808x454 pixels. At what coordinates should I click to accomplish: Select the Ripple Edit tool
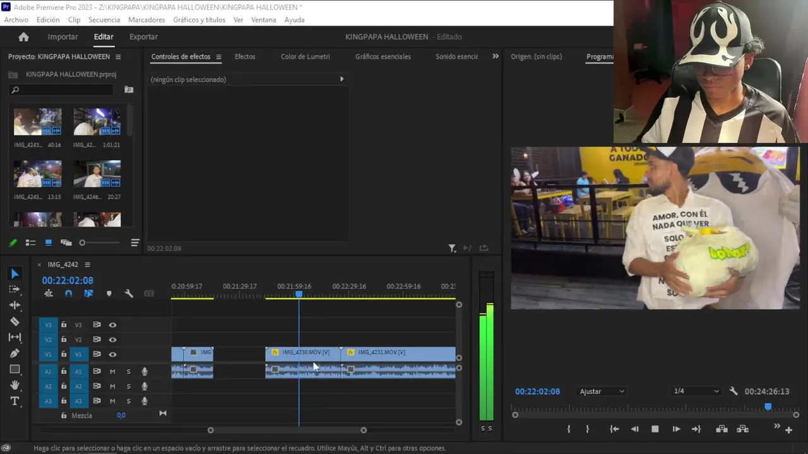tap(15, 305)
